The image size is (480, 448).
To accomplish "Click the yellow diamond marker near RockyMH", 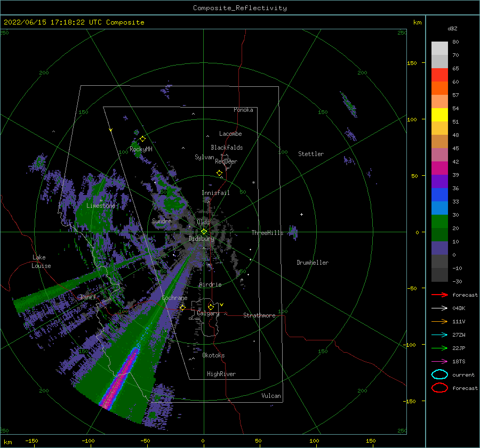I will pyautogui.click(x=142, y=139).
